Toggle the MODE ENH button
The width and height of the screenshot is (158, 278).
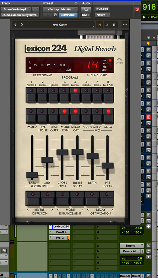click(x=64, y=115)
